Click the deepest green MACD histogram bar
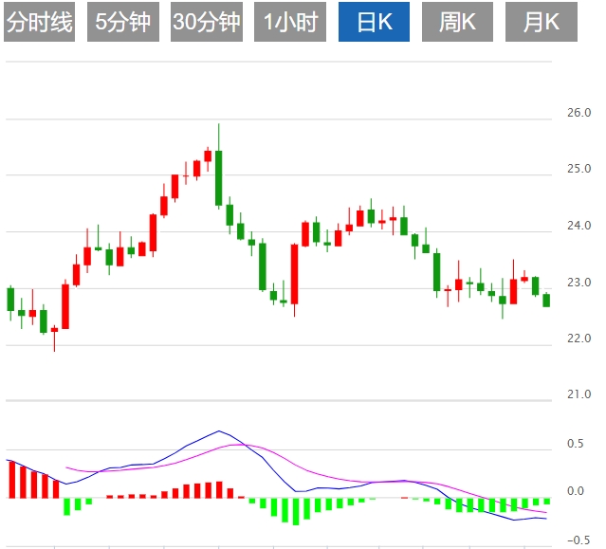606x549 pixels. coord(296,511)
